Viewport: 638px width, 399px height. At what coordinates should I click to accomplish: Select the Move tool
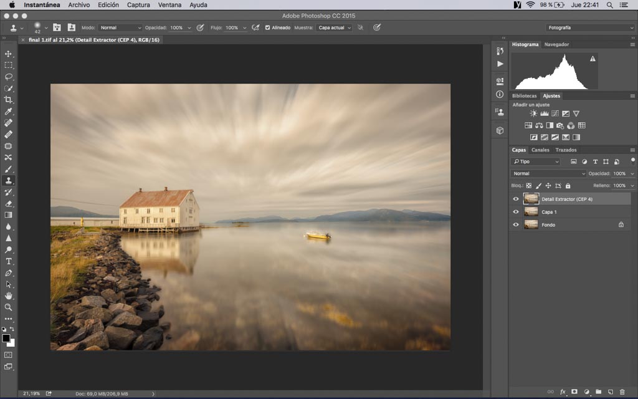pyautogui.click(x=8, y=54)
